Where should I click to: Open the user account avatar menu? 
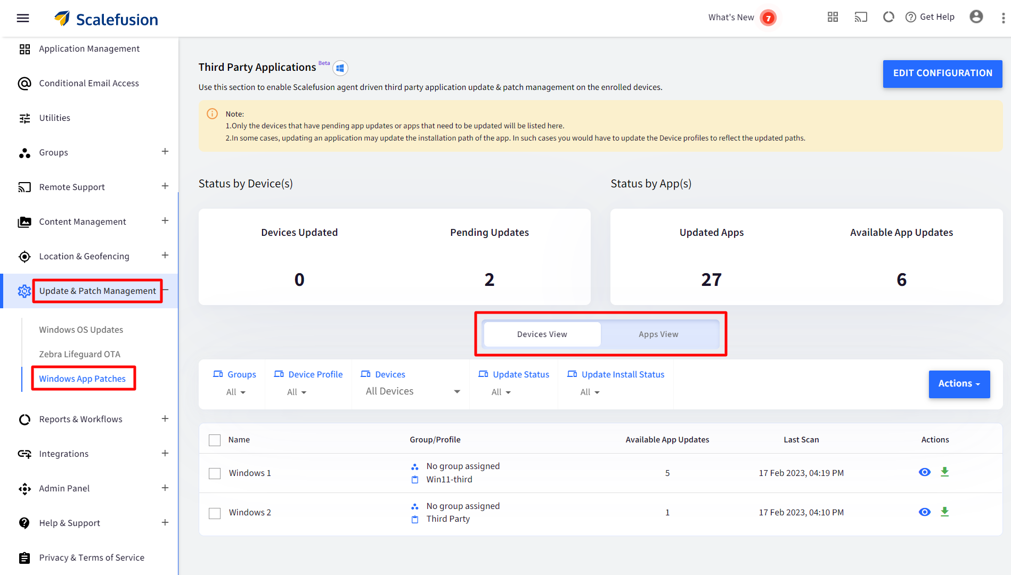(x=976, y=17)
